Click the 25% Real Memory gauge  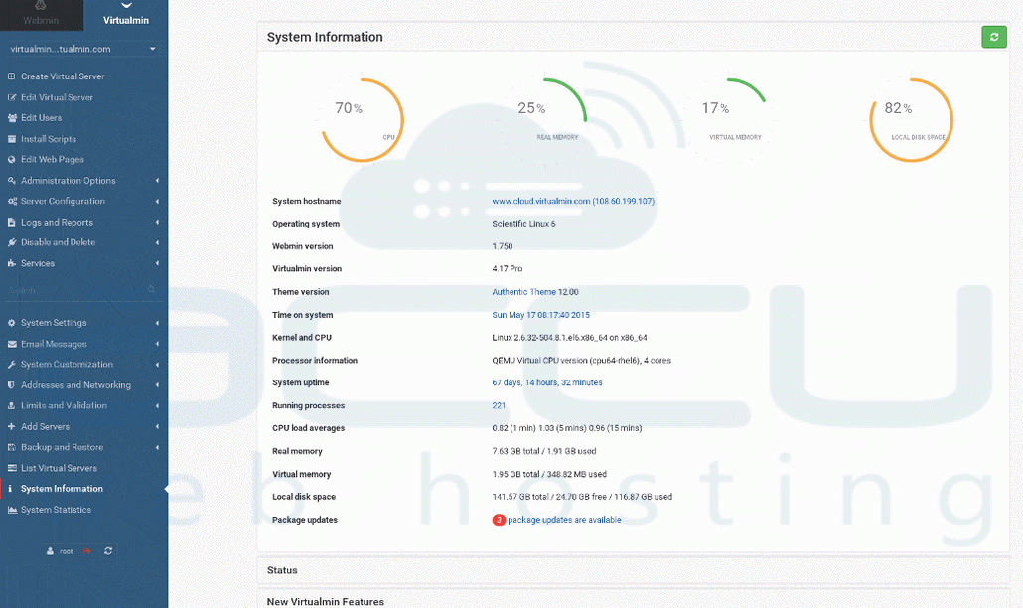coord(545,120)
